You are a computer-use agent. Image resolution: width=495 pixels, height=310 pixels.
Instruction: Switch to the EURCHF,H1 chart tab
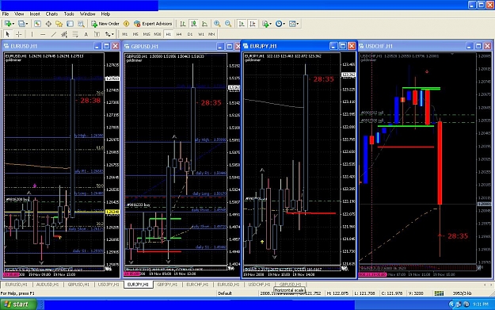tap(197, 285)
